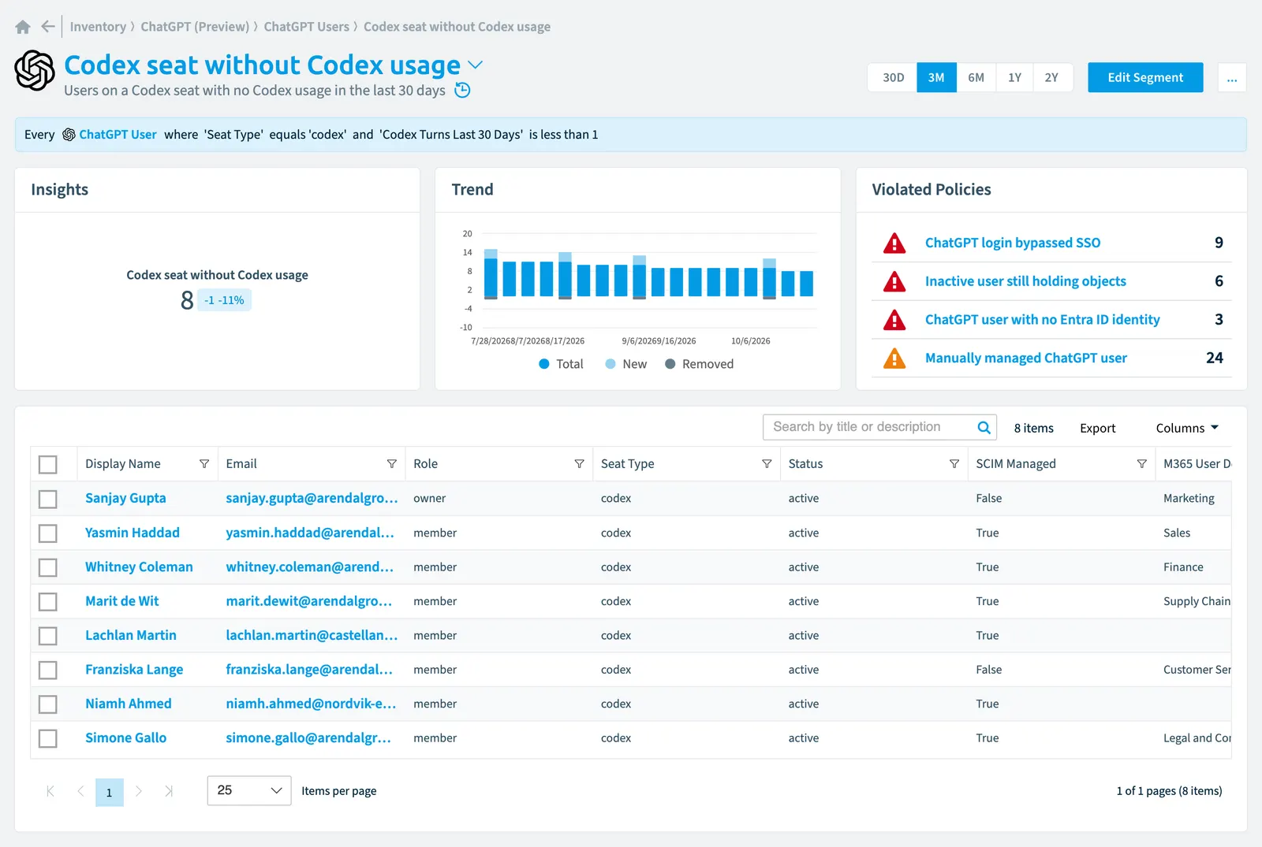This screenshot has width=1262, height=847.
Task: Click orange warning icon for Manually managed ChatGPT user
Action: pyautogui.click(x=894, y=358)
